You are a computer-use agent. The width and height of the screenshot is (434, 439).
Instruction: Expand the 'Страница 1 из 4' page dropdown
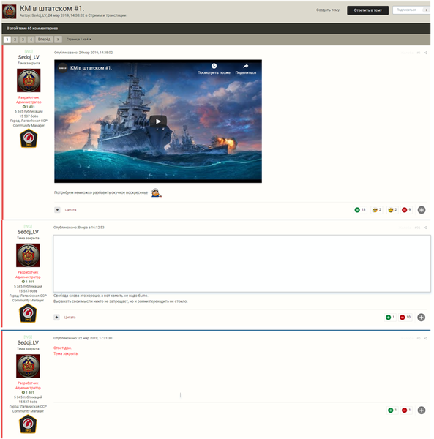coord(79,40)
